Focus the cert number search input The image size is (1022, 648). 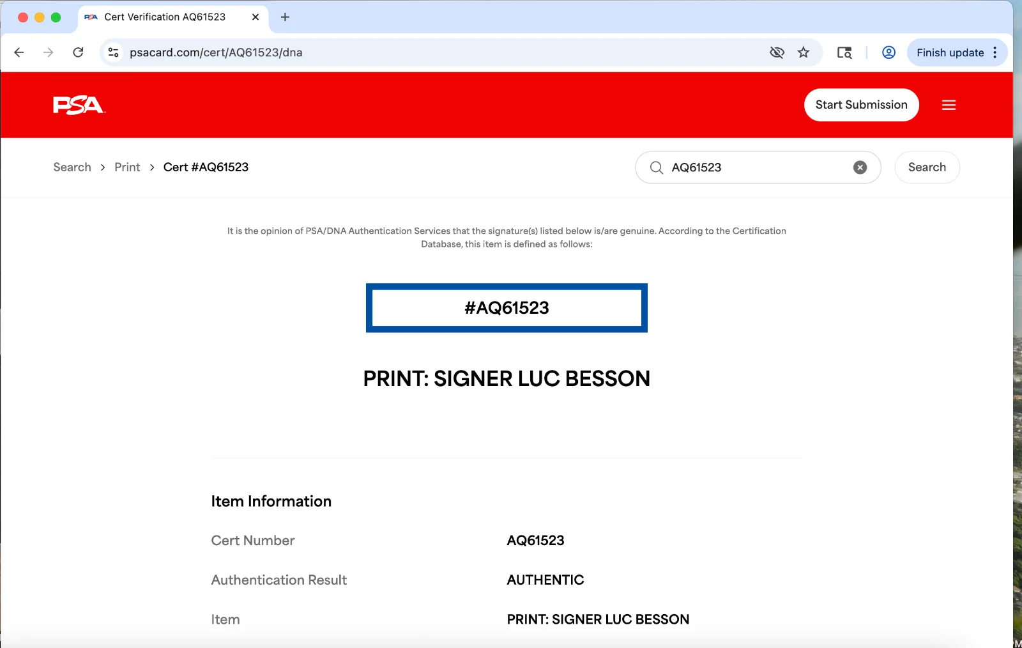758,167
